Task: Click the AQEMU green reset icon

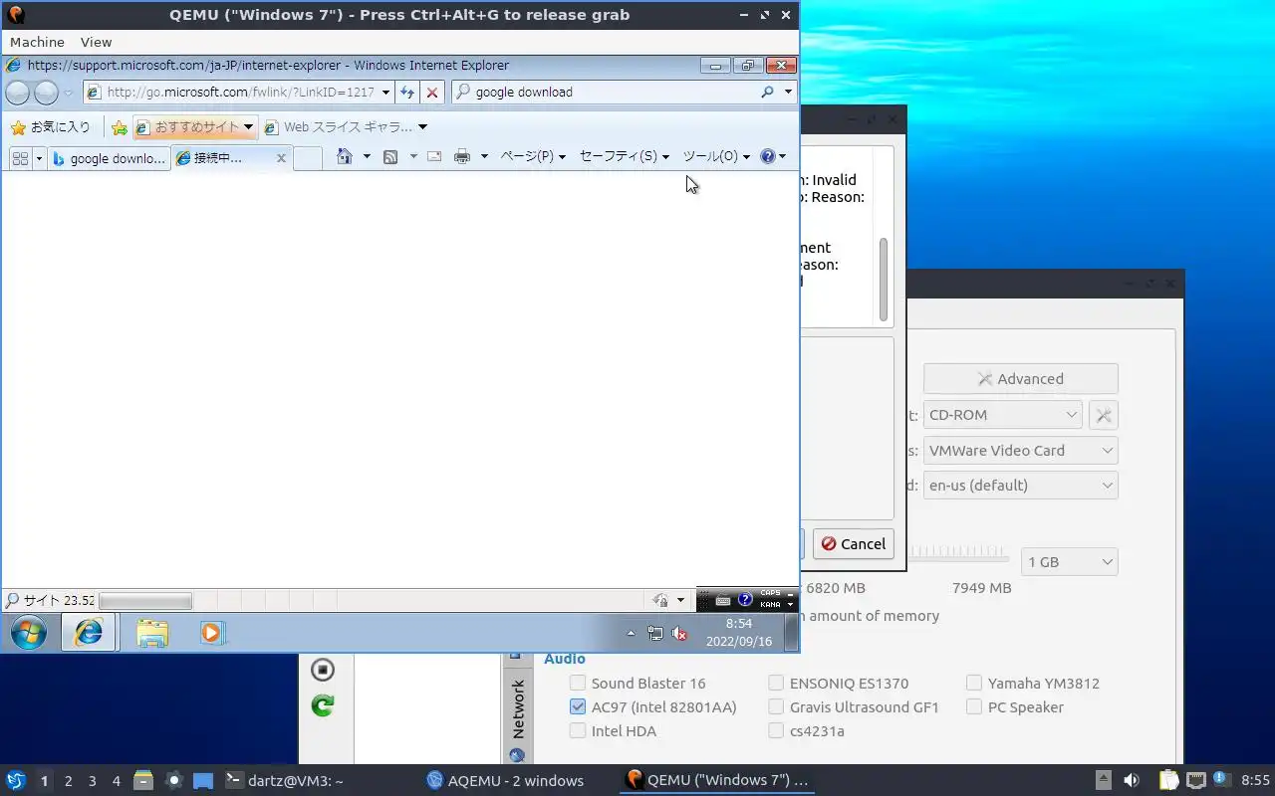Action: pos(323,705)
